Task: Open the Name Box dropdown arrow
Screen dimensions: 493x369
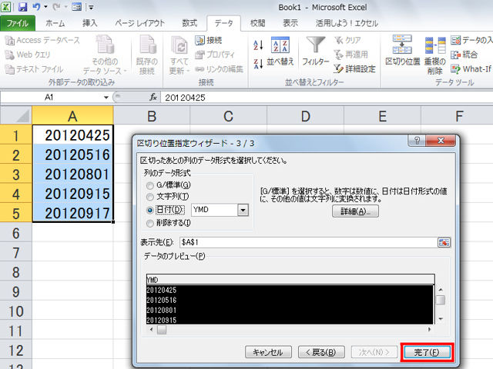Action: pyautogui.click(x=106, y=98)
